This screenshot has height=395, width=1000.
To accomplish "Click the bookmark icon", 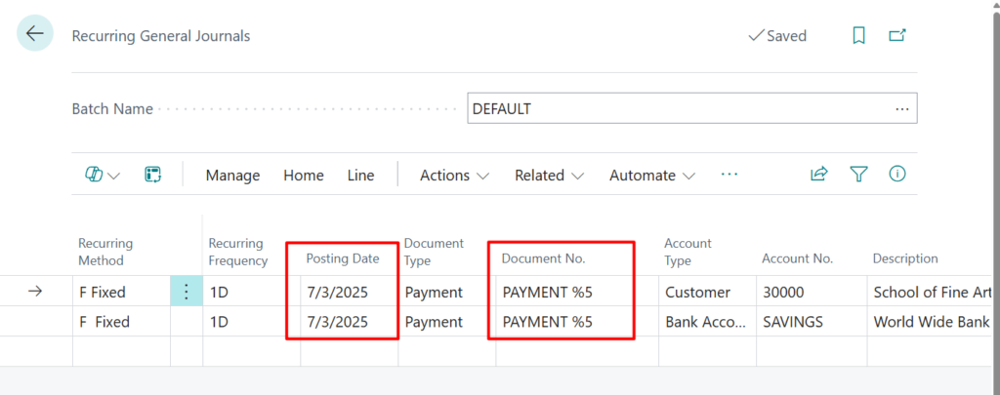I will tap(858, 35).
